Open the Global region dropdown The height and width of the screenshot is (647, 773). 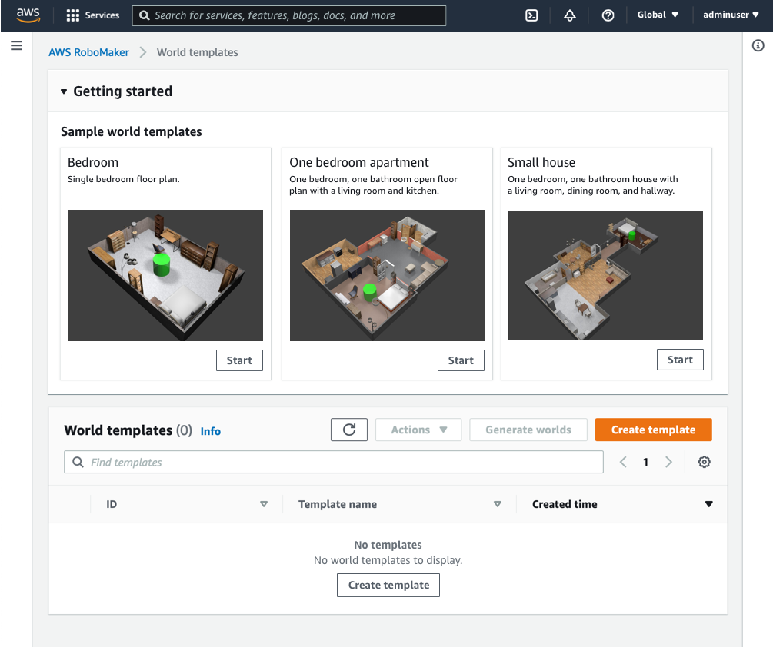pyautogui.click(x=658, y=15)
